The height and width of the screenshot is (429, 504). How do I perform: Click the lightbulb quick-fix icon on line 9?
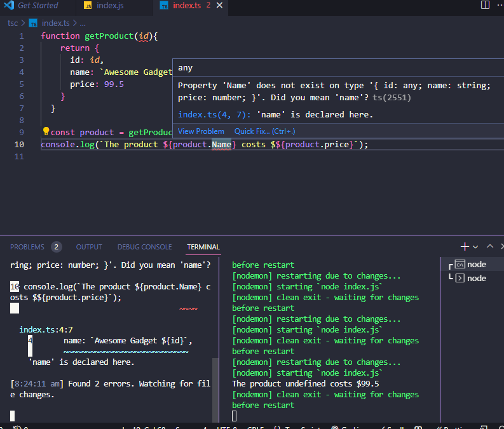(x=46, y=131)
